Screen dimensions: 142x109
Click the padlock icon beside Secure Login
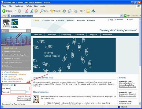pyautogui.click(x=15, y=85)
